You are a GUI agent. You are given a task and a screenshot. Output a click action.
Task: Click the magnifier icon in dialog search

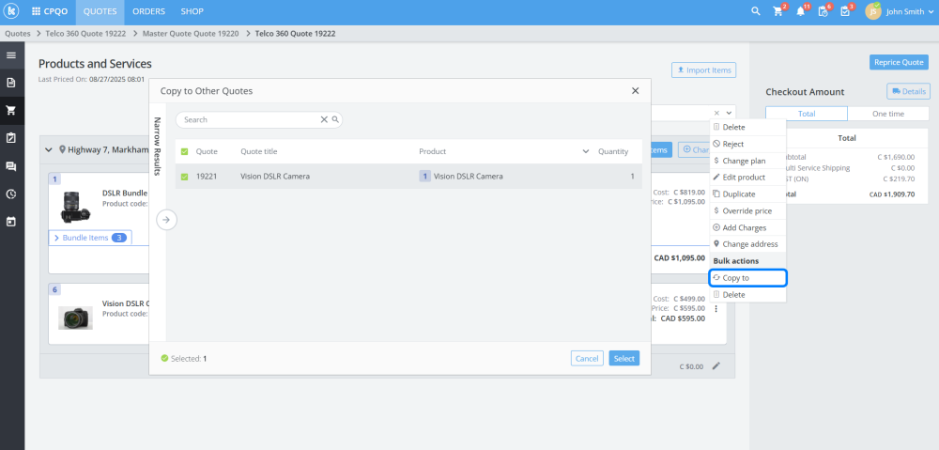tap(335, 120)
